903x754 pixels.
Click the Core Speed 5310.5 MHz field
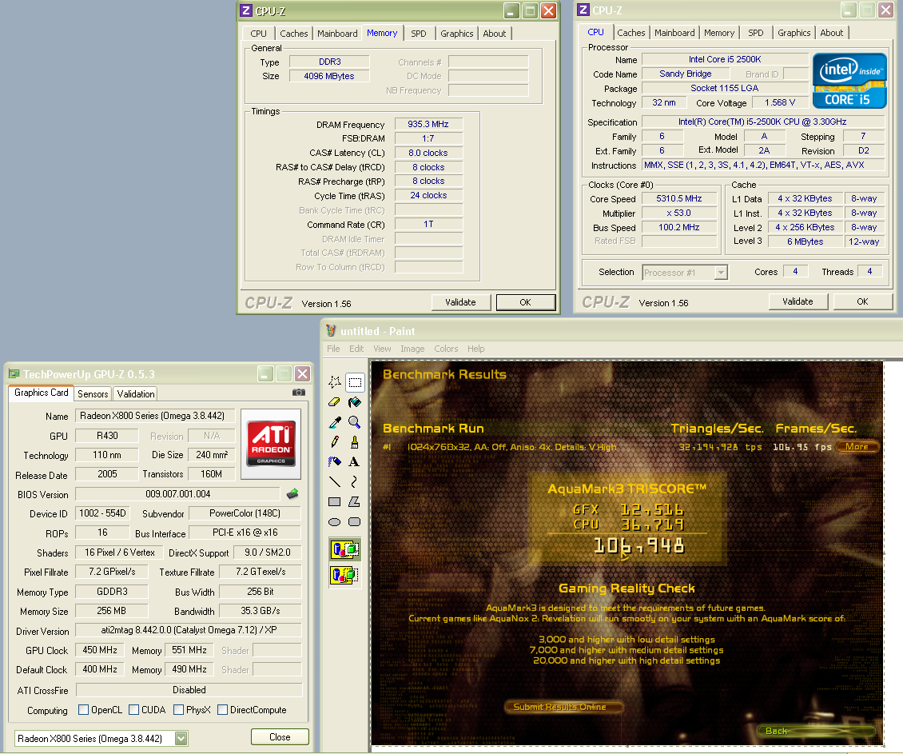[679, 198]
